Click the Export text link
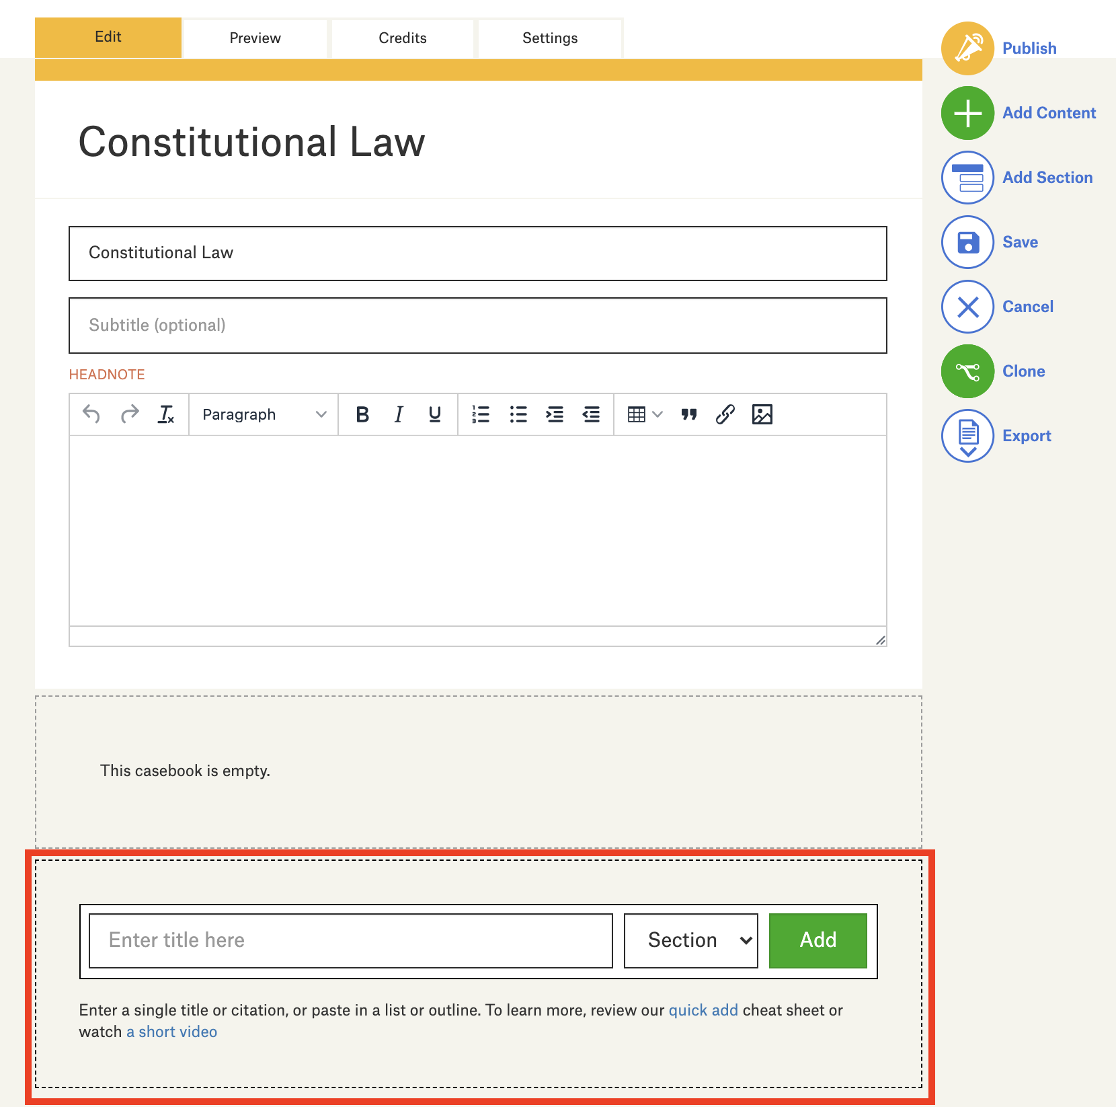Screen dimensions: 1116x1107 [x=1027, y=436]
